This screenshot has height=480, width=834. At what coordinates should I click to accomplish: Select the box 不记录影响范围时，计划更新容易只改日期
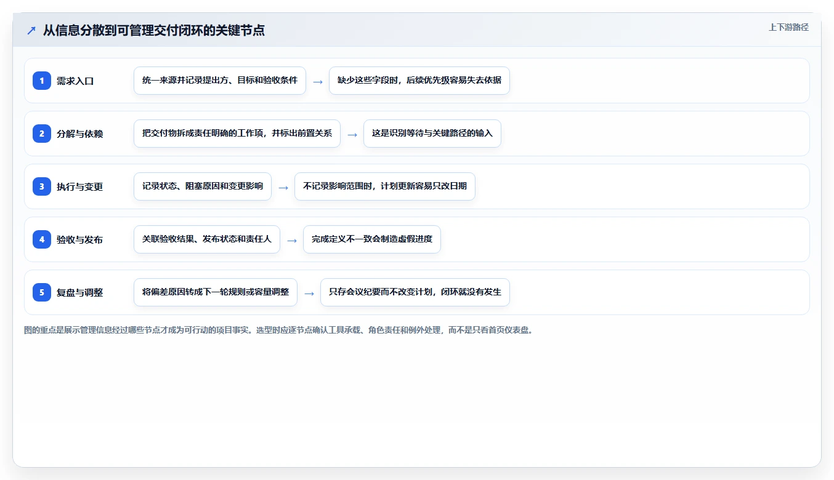click(x=385, y=186)
